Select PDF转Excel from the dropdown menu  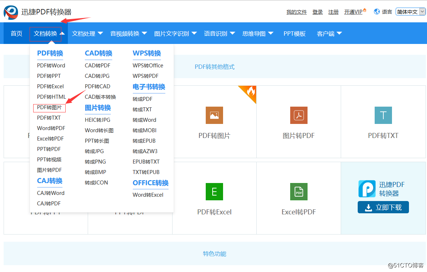[51, 86]
